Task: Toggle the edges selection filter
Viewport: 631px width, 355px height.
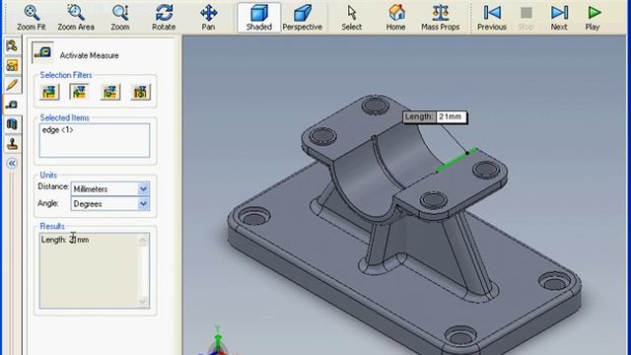Action: (79, 92)
